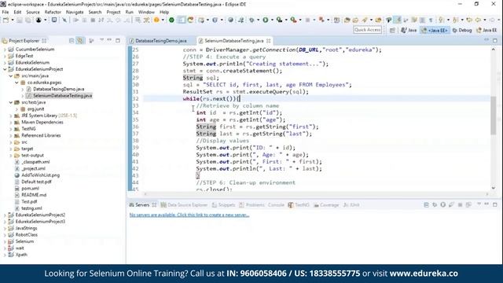Select the rightmost Java EE perspective button
Image resolution: width=503 pixels, height=283 pixels.
pyautogui.click(x=486, y=30)
